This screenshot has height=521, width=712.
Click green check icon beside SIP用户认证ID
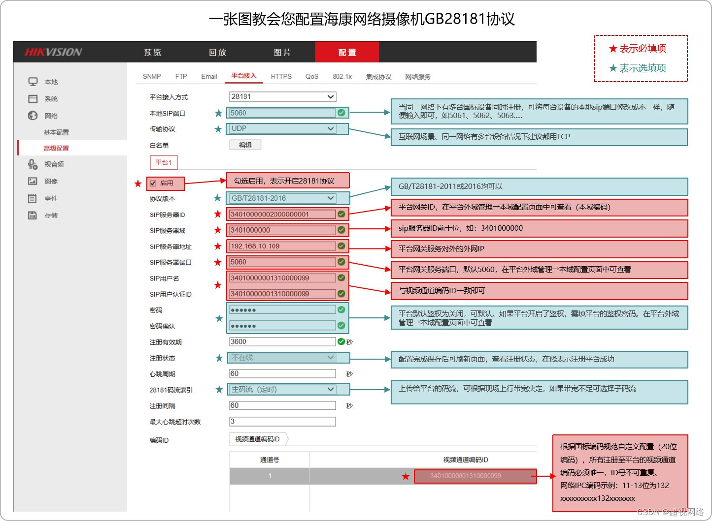tap(341, 294)
